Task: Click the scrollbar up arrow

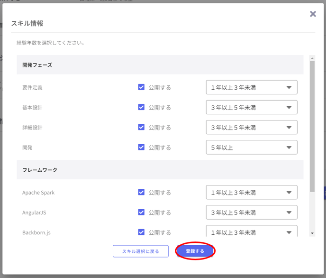Action: 312,58
